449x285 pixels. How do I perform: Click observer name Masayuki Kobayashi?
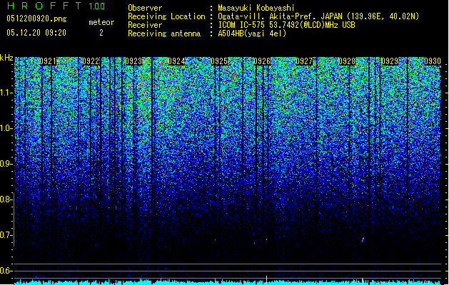pyautogui.click(x=256, y=8)
